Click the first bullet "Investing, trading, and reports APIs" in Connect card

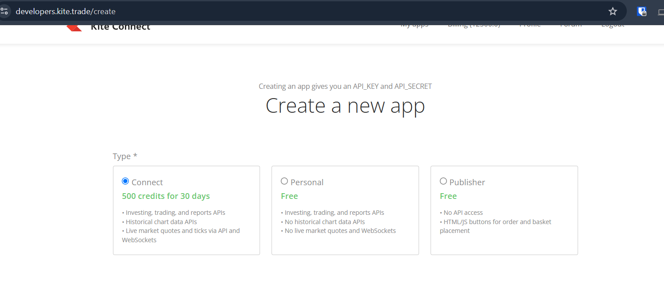pos(175,213)
